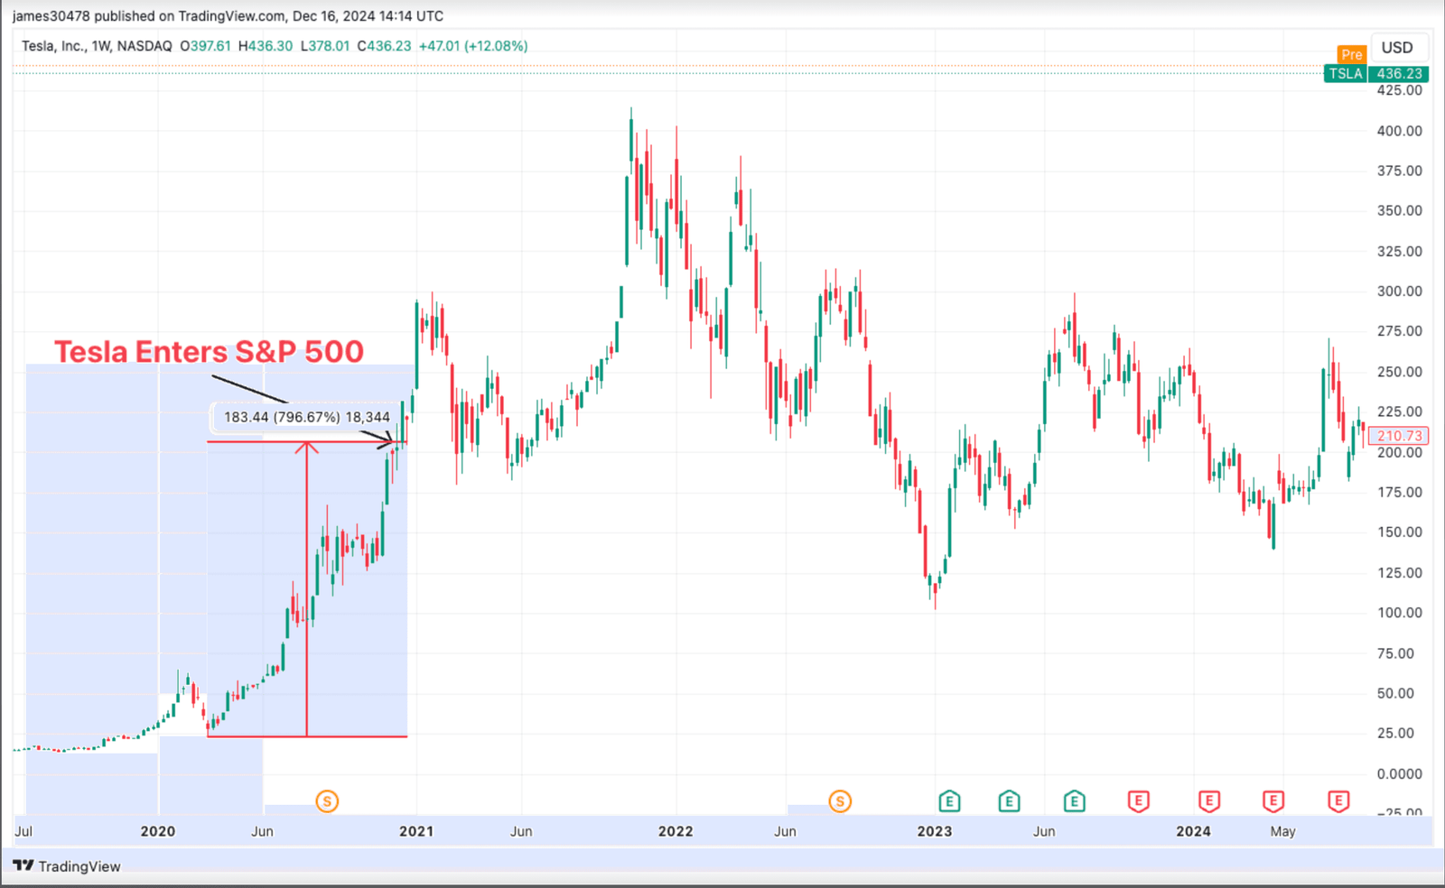This screenshot has height=888, width=1445.
Task: Click the low value L378.01
Action: coord(325,46)
